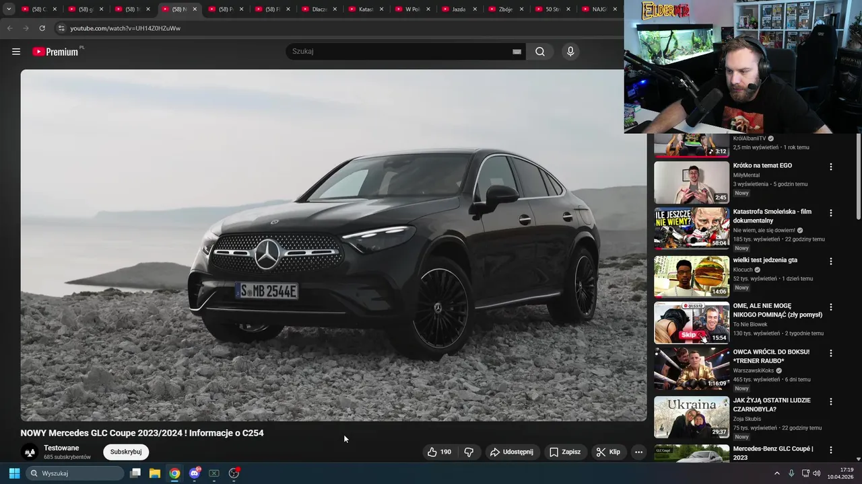Image resolution: width=862 pixels, height=484 pixels.
Task: Open the Testowane channel avatar
Action: click(x=30, y=452)
